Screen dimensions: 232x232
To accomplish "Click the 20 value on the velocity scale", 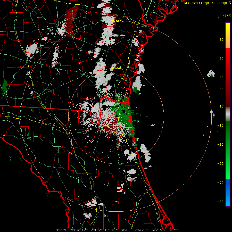I will click(221, 97).
